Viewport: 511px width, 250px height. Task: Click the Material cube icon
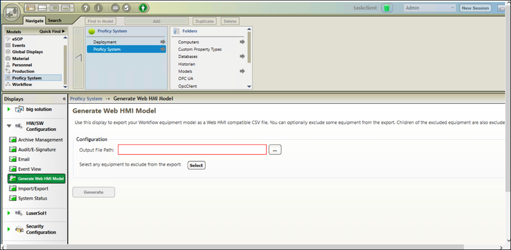(8, 59)
